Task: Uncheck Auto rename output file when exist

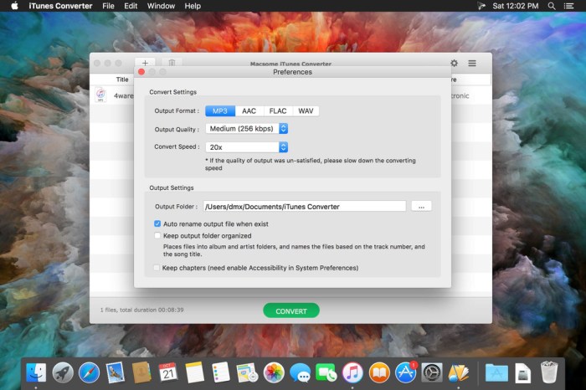Action: [x=157, y=224]
